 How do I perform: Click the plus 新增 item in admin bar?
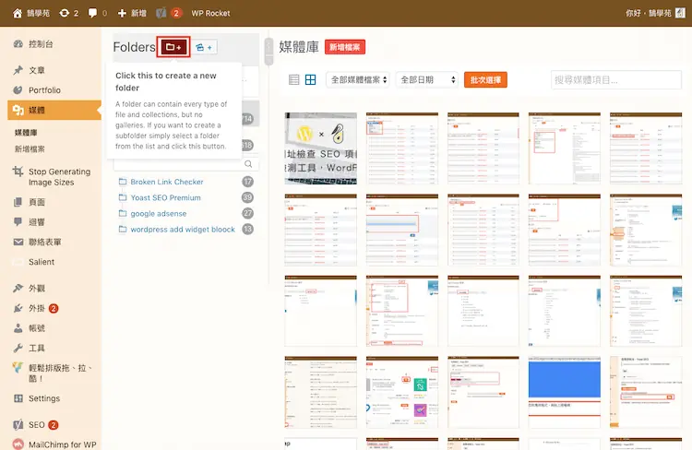tap(132, 13)
